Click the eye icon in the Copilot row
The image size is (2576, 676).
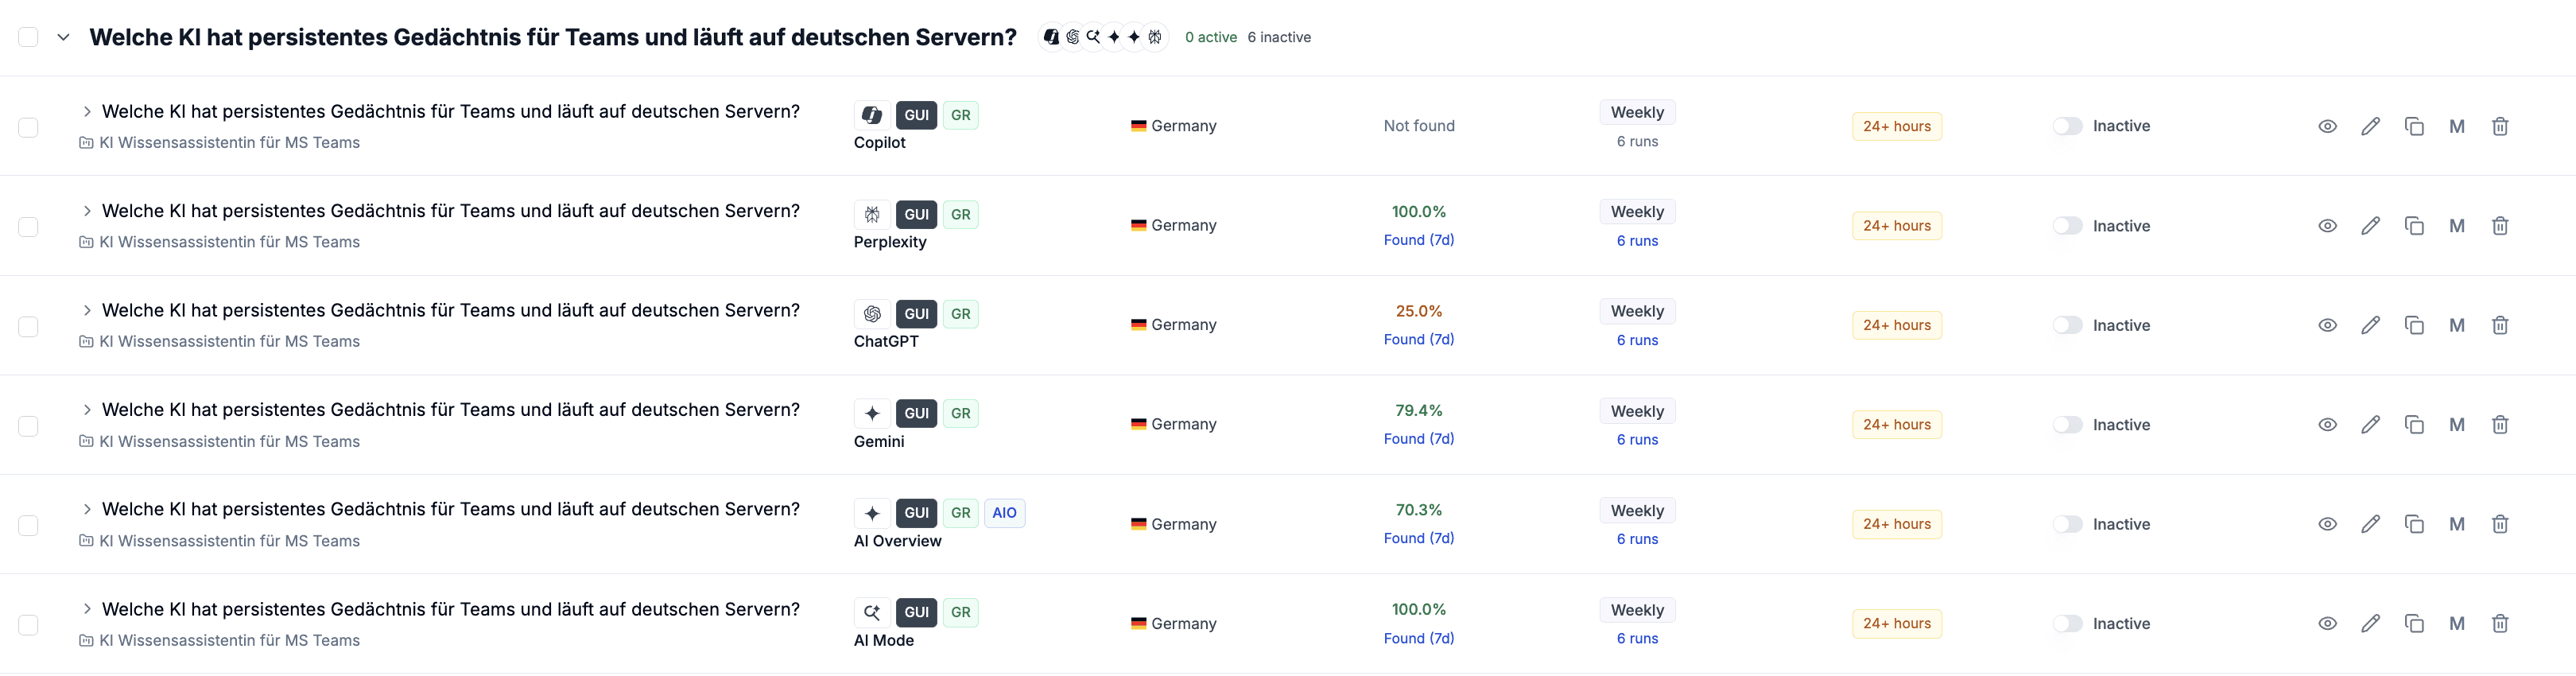[2327, 126]
